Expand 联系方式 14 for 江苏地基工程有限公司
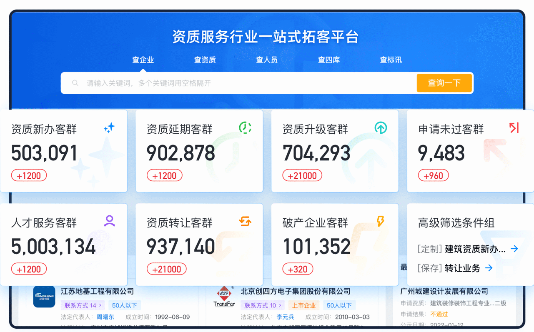534x332 pixels. 83,305
